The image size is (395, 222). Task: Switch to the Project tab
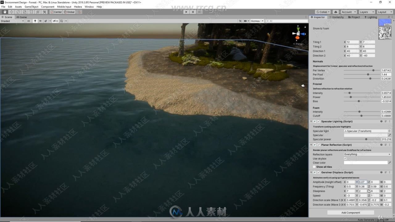(x=354, y=17)
